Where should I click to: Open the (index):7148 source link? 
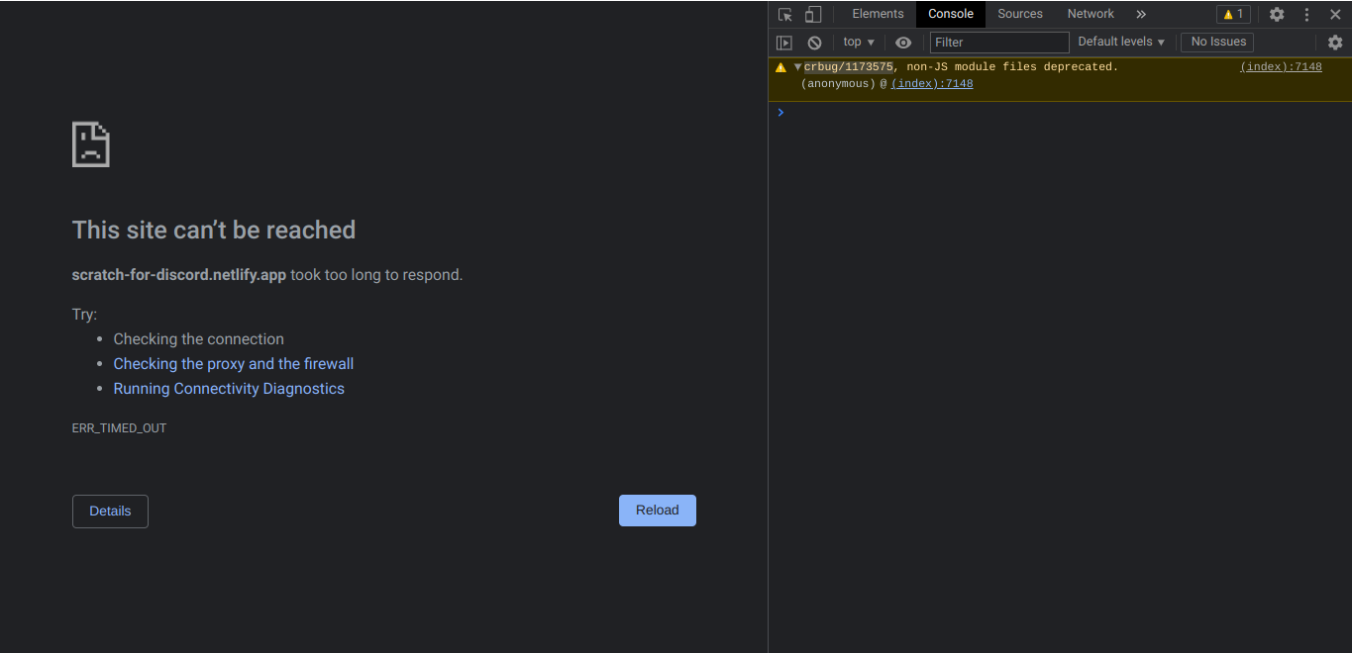coord(1281,66)
